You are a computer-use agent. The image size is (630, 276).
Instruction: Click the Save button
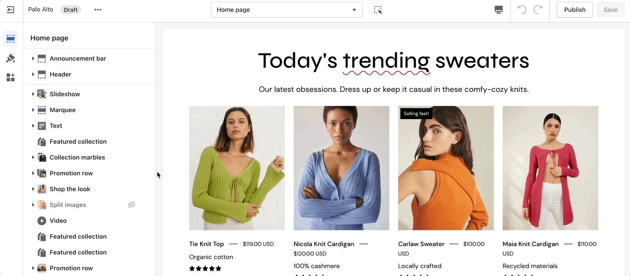pos(610,10)
